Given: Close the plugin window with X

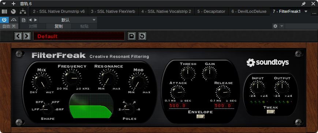Looking at the screenshot, I should [x=313, y=4].
